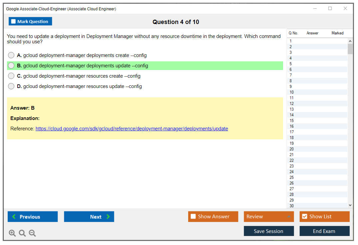Go to the Next question
Image resolution: width=358 pixels, height=245 pixels.
click(x=89, y=217)
